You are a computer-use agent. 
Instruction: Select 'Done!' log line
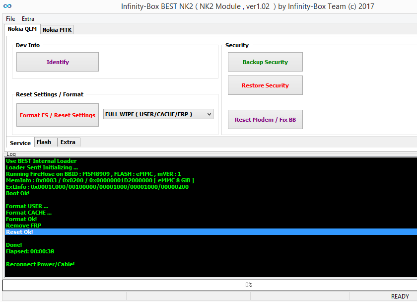pyautogui.click(x=14, y=245)
